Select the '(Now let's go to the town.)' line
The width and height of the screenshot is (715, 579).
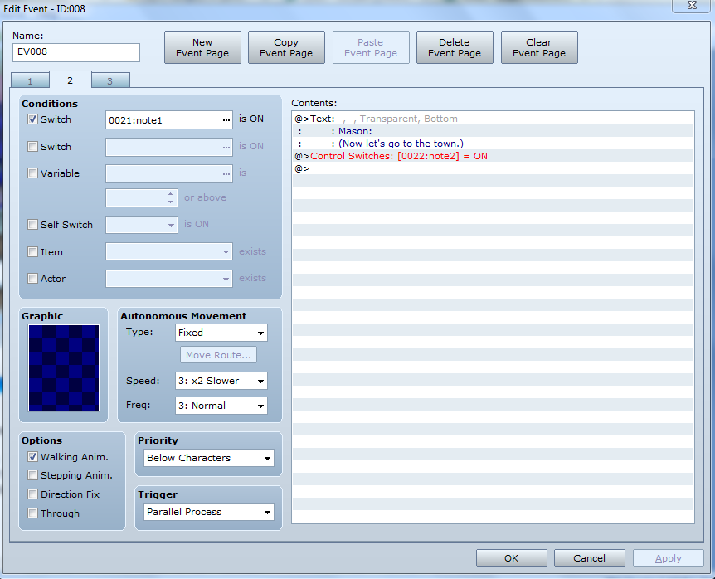493,144
